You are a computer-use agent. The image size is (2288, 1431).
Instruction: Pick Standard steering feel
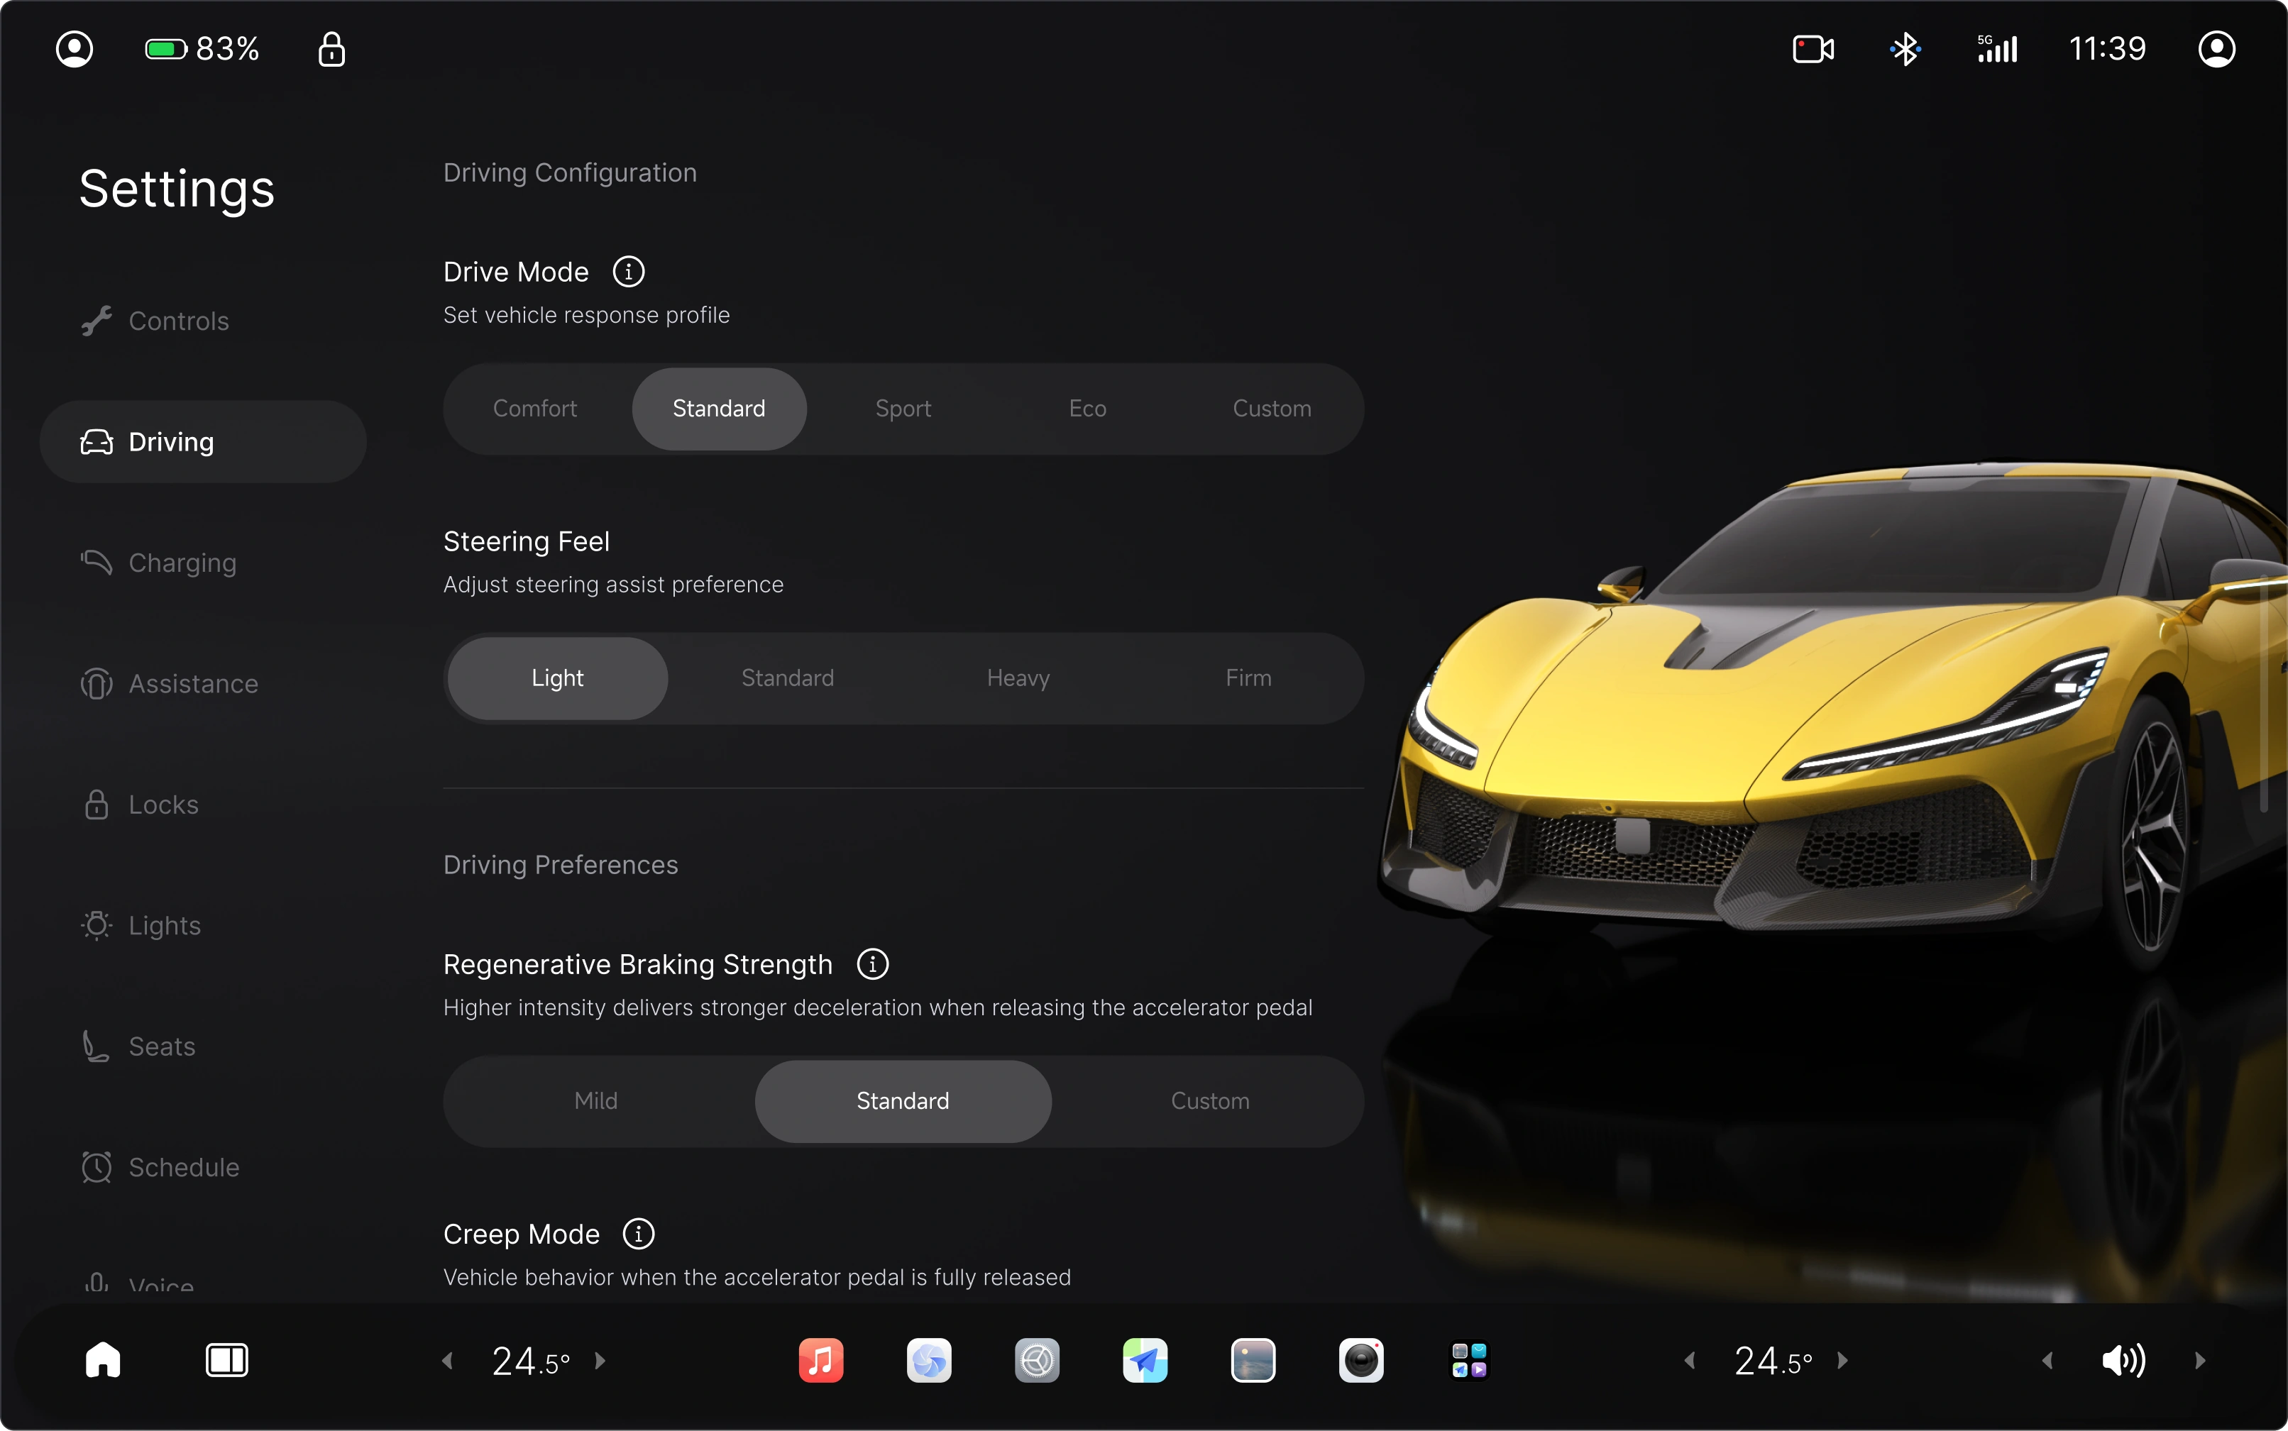pyautogui.click(x=788, y=678)
